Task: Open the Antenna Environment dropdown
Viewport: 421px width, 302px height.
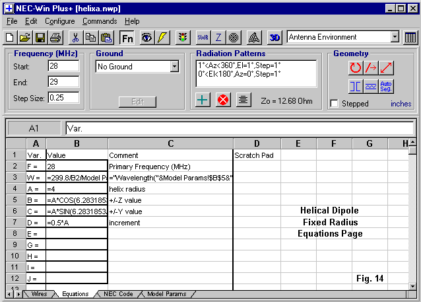Action: click(393, 37)
